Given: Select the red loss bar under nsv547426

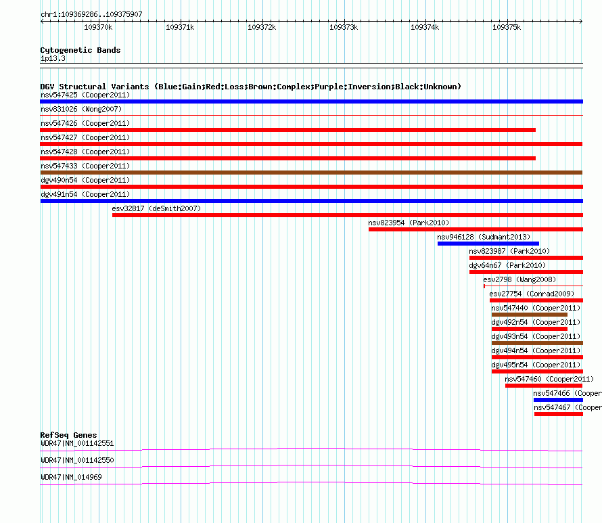Looking at the screenshot, I should [287, 130].
